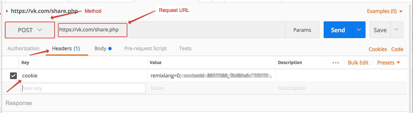Image resolution: width=413 pixels, height=113 pixels.
Task: Open the Presets dropdown
Action: click(388, 63)
